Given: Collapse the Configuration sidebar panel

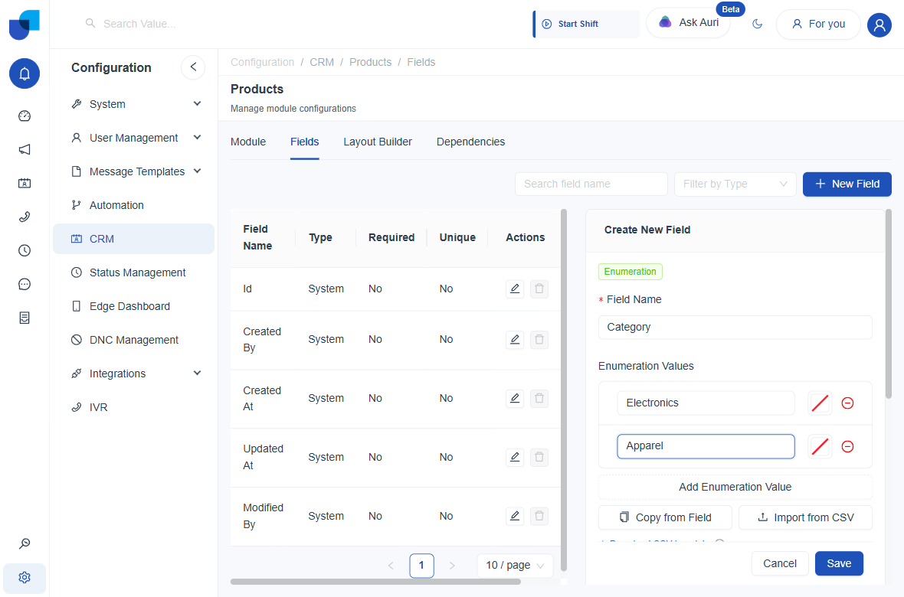Looking at the screenshot, I should click(193, 67).
